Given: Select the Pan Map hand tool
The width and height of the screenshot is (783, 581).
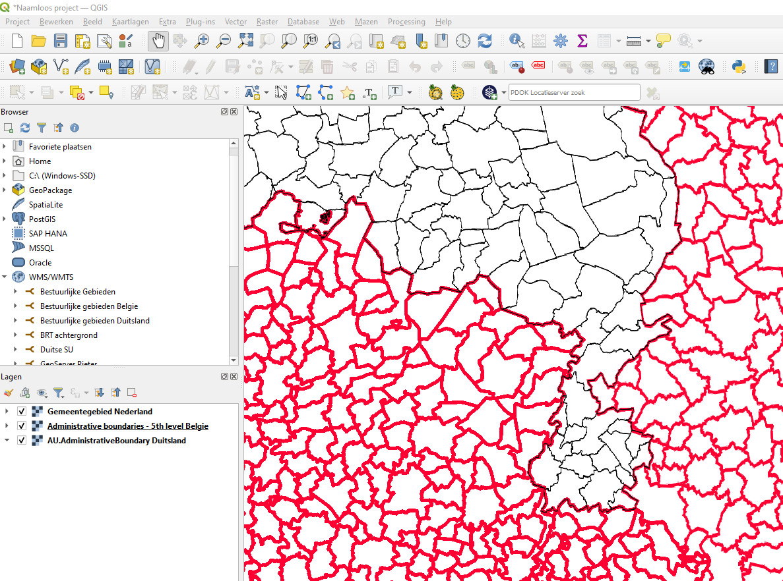Looking at the screenshot, I should click(x=158, y=41).
